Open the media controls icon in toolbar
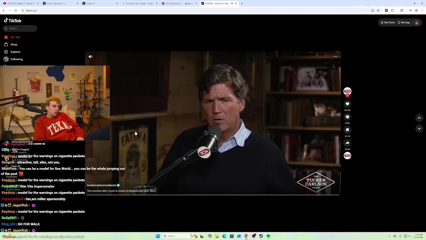The height and width of the screenshot is (240, 426). (x=410, y=10)
